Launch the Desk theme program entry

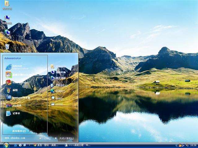click(x=24, y=75)
